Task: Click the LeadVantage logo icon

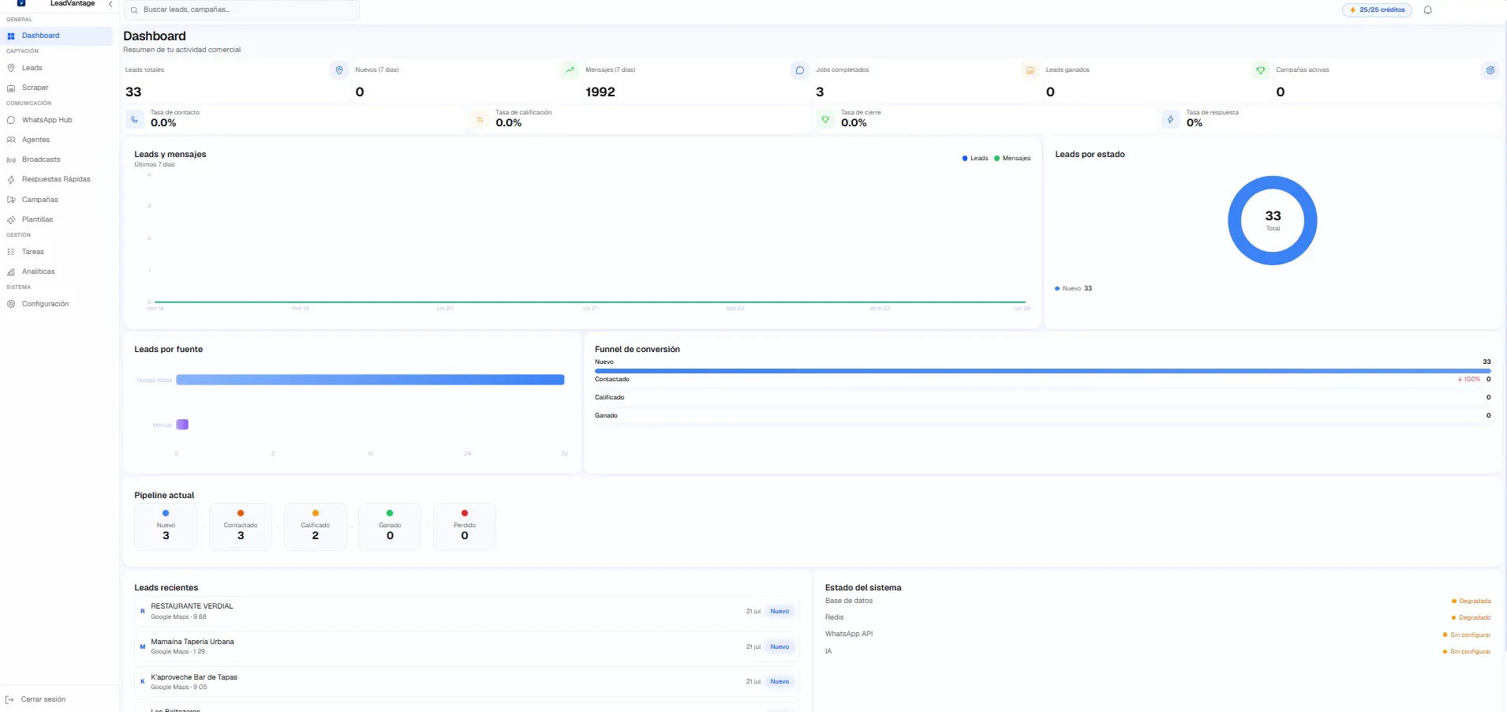Action: [21, 3]
